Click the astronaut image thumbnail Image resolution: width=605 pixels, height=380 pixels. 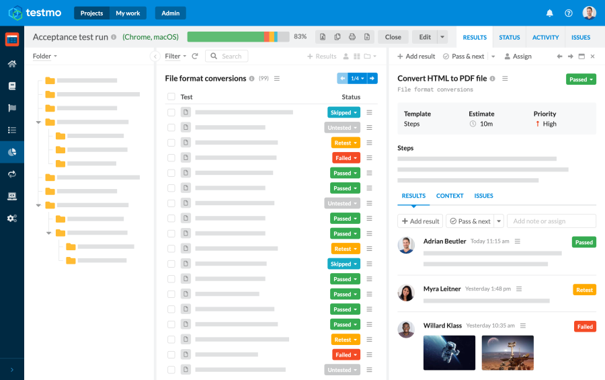tap(449, 352)
